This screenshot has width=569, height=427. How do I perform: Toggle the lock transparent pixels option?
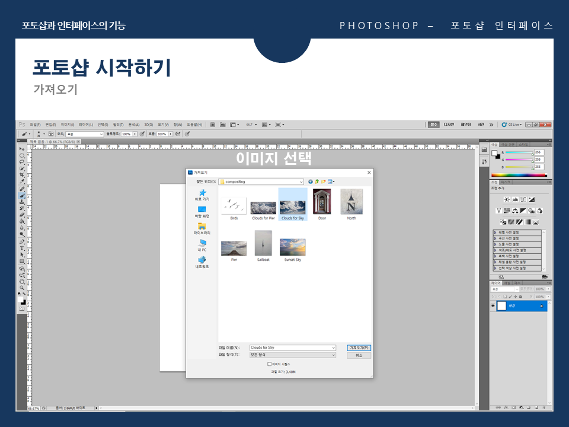tap(505, 297)
